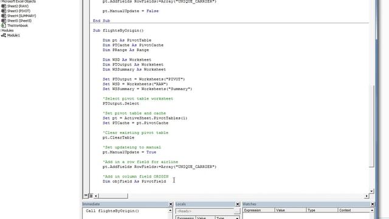The height and width of the screenshot is (219, 389).
Task: Click 'Set PTCache = pt.PivotCache' line
Action: [x=135, y=123]
